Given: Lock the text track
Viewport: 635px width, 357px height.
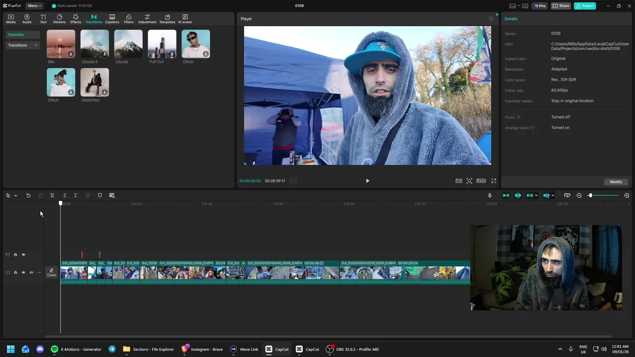Looking at the screenshot, I should pyautogui.click(x=15, y=255).
